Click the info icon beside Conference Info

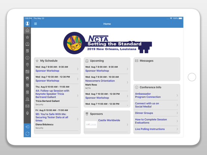136,87
